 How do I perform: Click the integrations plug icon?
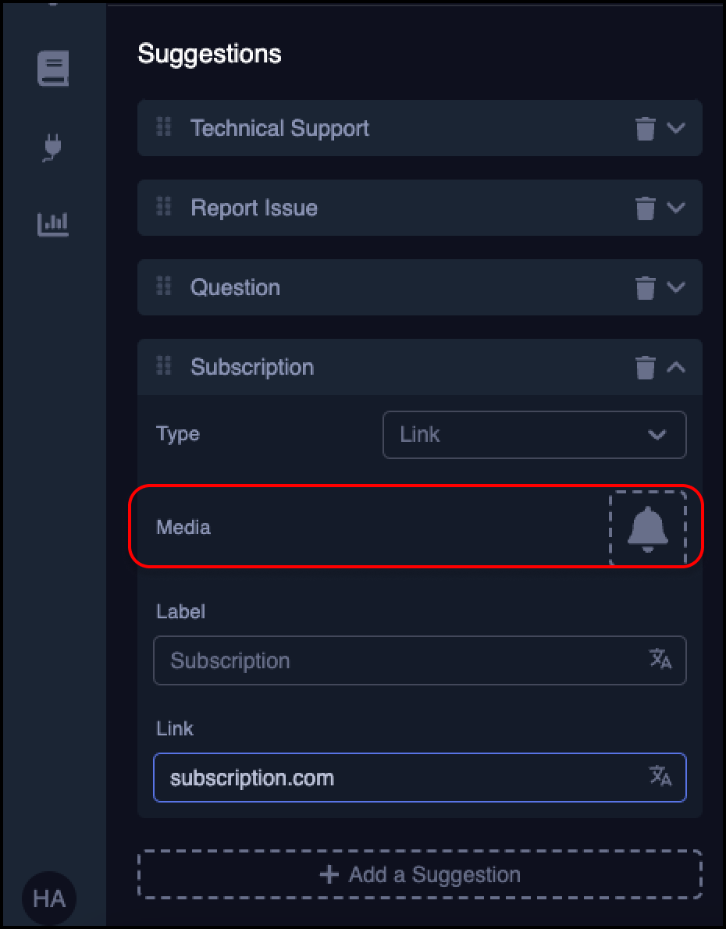pyautogui.click(x=53, y=147)
